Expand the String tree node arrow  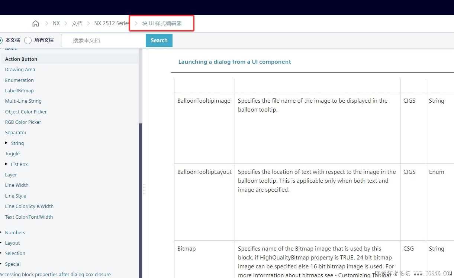pyautogui.click(x=6, y=143)
